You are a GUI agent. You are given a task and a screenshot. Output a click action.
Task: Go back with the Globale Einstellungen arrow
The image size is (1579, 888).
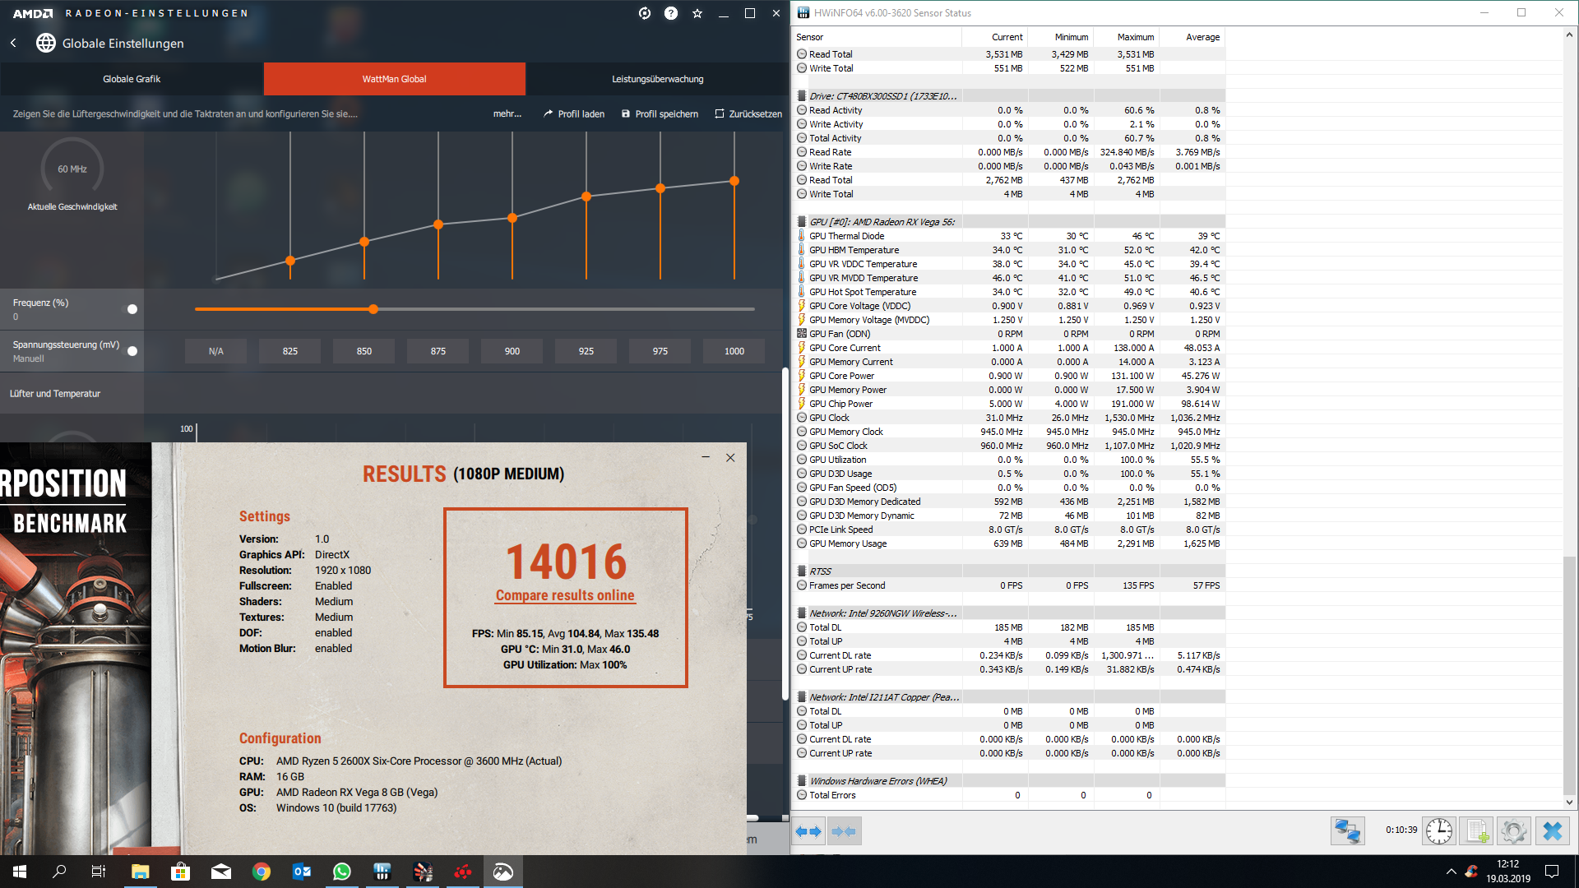[x=14, y=43]
